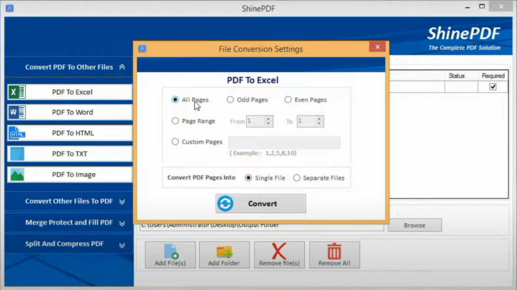Decrease the From page number
The width and height of the screenshot is (517, 290).
[x=269, y=124]
